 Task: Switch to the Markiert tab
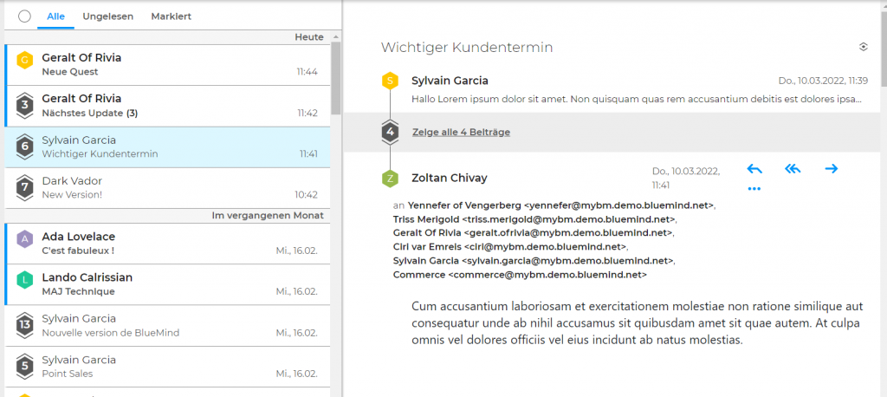[x=171, y=16]
